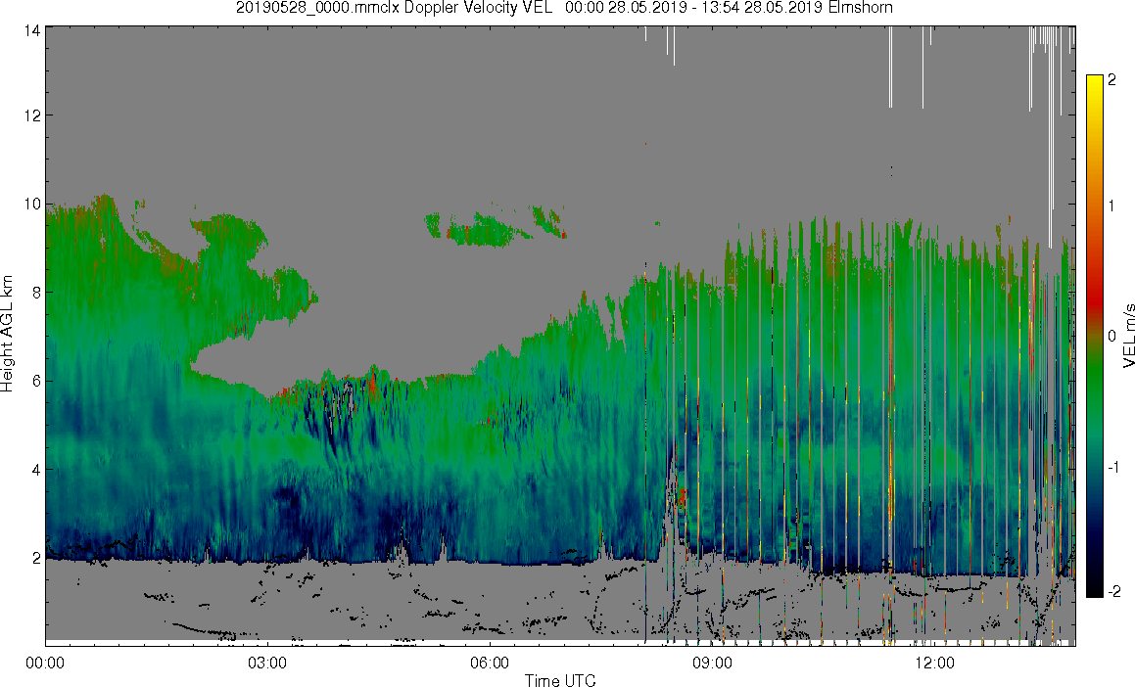Image resolution: width=1135 pixels, height=687 pixels.
Task: Click the '00:00' time tick label
Action: point(45,663)
